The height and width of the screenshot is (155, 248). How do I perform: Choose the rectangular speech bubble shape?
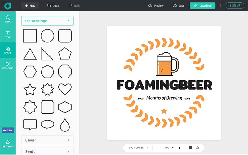pyautogui.click(x=30, y=125)
